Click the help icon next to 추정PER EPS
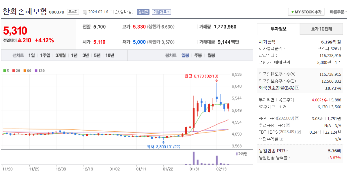 click(x=288, y=125)
